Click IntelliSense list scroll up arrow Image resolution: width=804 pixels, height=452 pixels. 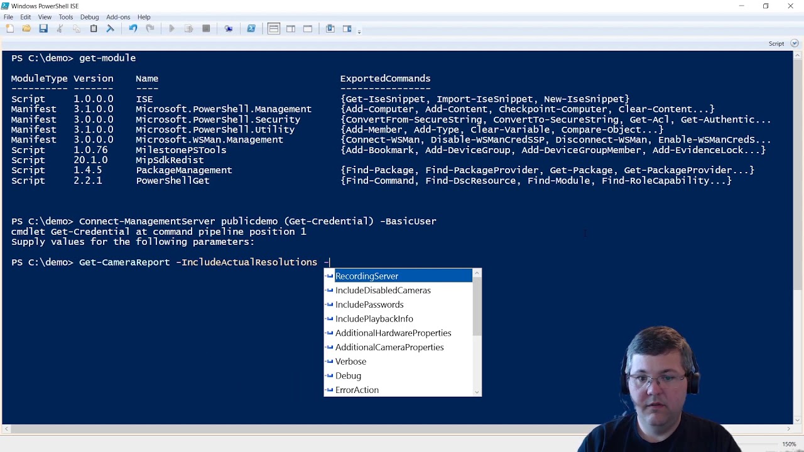pos(477,273)
